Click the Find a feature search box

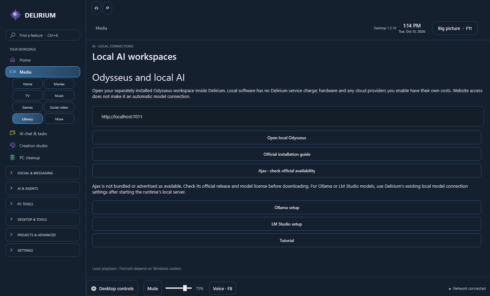[43, 35]
